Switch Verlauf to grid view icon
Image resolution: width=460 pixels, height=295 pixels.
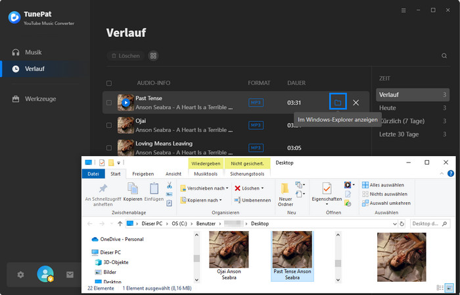click(153, 56)
